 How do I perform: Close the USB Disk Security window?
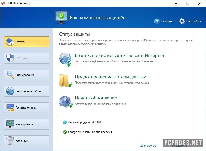[200, 3]
